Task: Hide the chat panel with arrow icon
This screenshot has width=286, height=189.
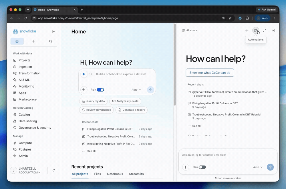Action: click(273, 31)
